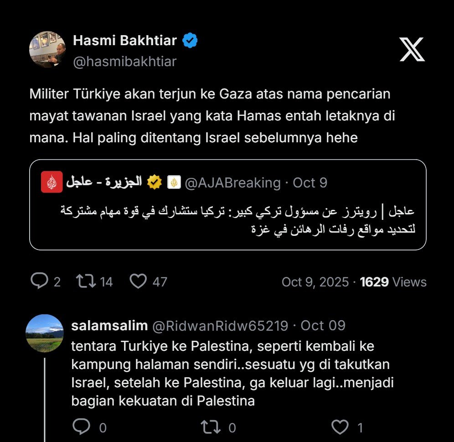Click the @hasmibakhtiar handle
Image resolution: width=454 pixels, height=442 pixels.
(125, 62)
